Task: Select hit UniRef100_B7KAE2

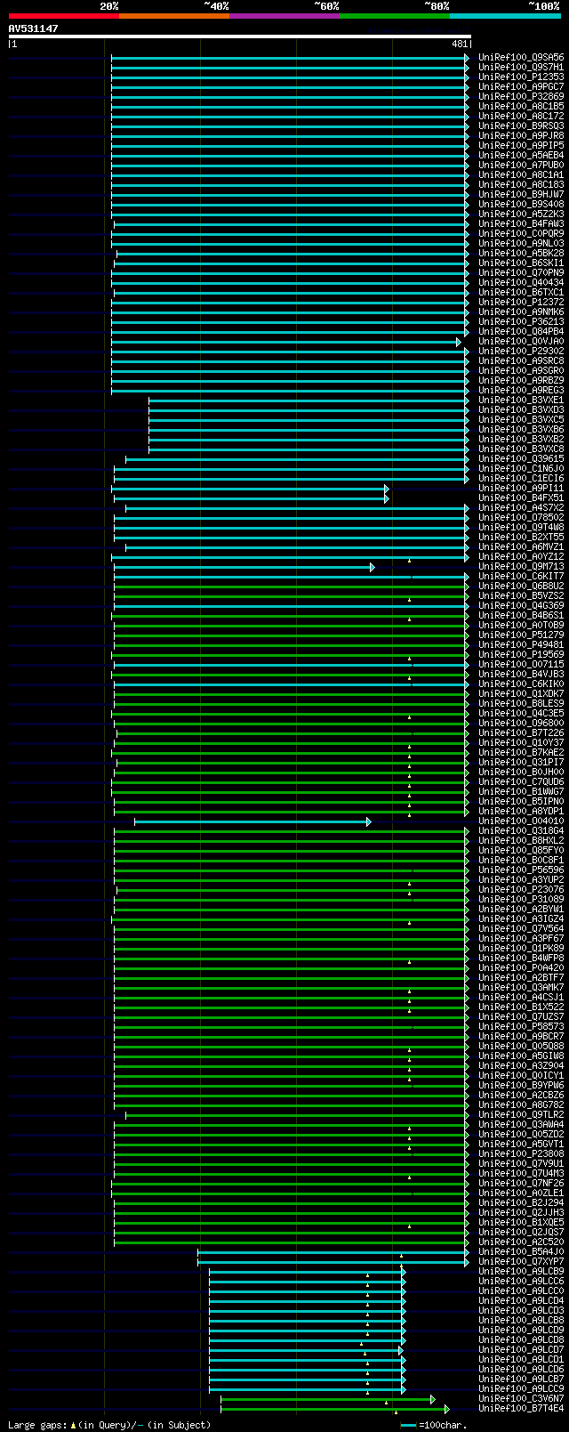Action: (521, 752)
